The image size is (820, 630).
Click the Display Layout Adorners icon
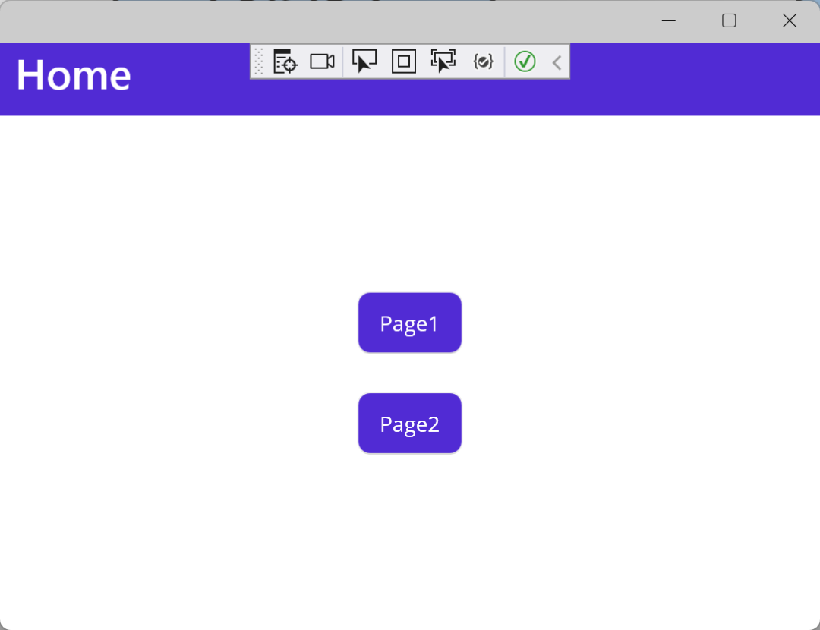click(403, 61)
